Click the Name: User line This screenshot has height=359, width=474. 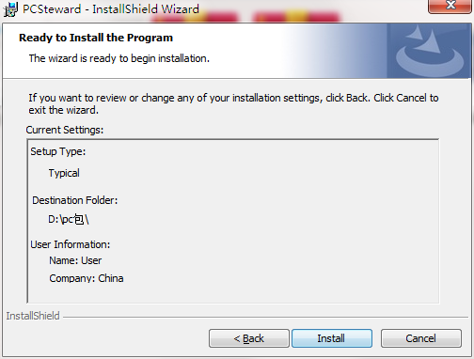tap(75, 260)
